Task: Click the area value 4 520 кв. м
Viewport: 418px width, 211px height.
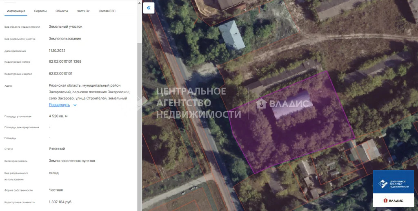Action: [x=58, y=116]
